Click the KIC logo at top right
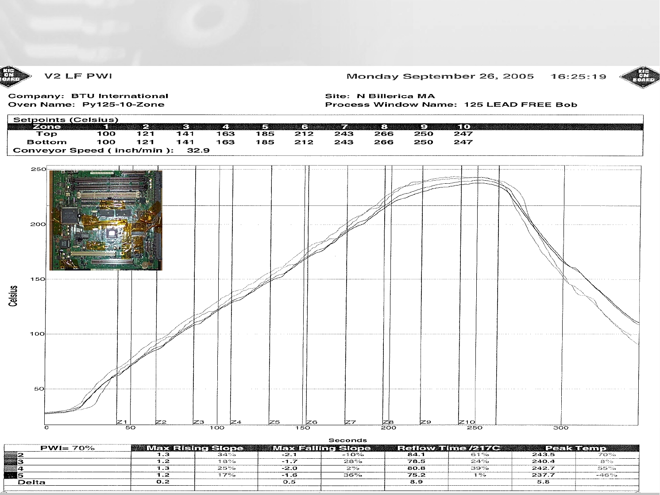 (x=640, y=77)
